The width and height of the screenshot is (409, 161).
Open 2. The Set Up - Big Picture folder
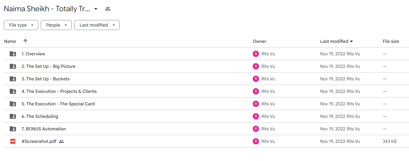tap(49, 66)
